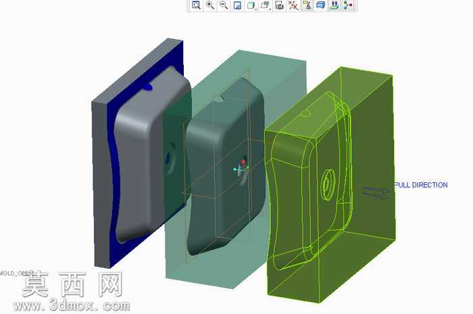Toggle the spin center icon
Screen dimensions: 473x314
[348, 5]
